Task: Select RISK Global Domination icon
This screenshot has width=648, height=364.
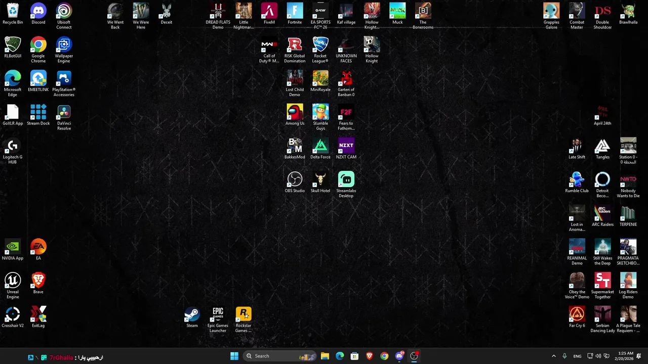Action: click(x=295, y=50)
